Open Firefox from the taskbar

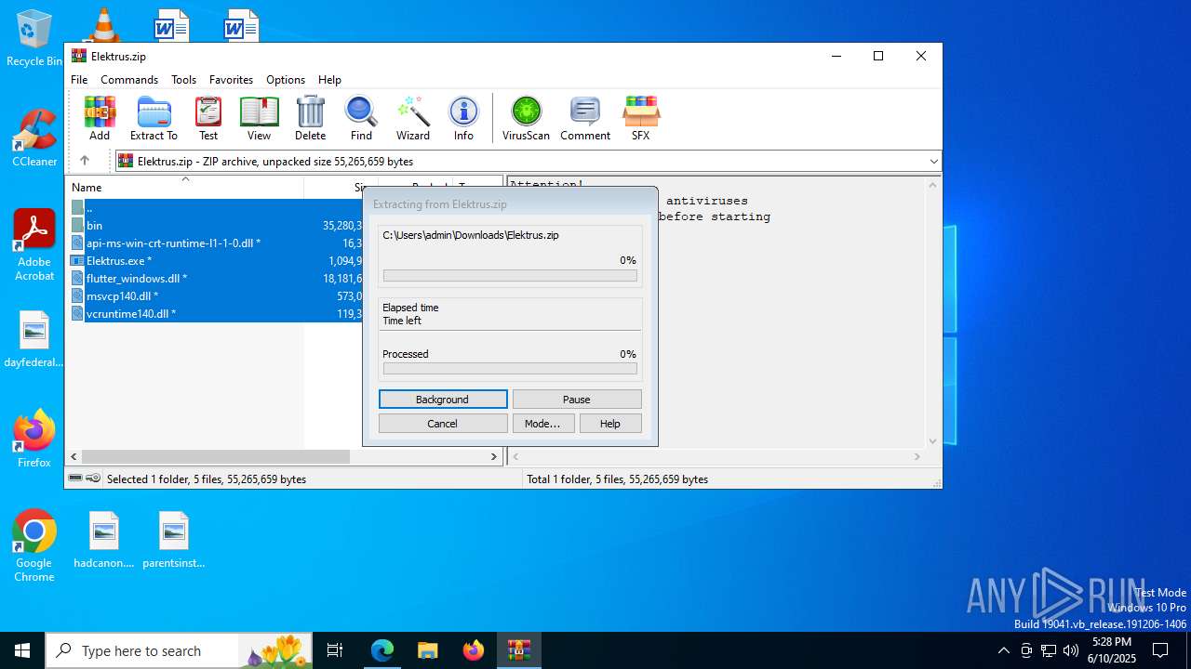point(474,650)
